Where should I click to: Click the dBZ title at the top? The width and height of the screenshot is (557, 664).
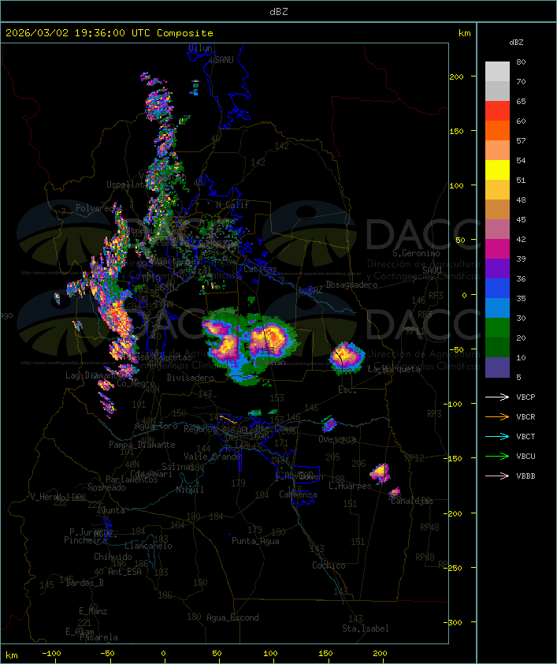[279, 11]
